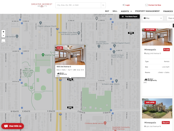Open the SELL menu item
This screenshot has height=131, width=174.
pyautogui.click(x=115, y=11)
